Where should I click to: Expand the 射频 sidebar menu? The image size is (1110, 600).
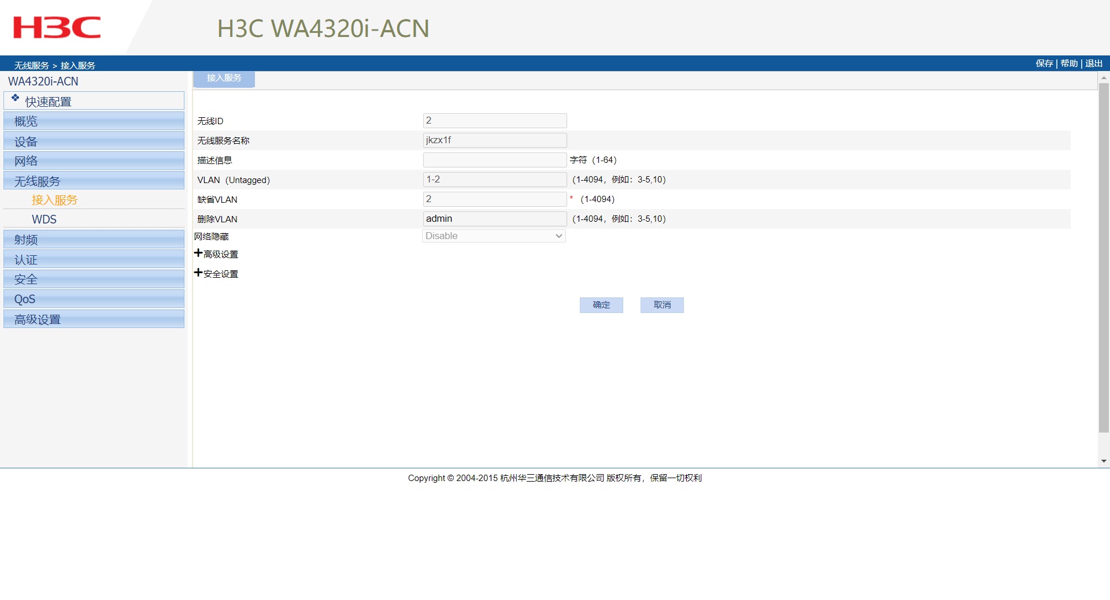pyautogui.click(x=94, y=240)
